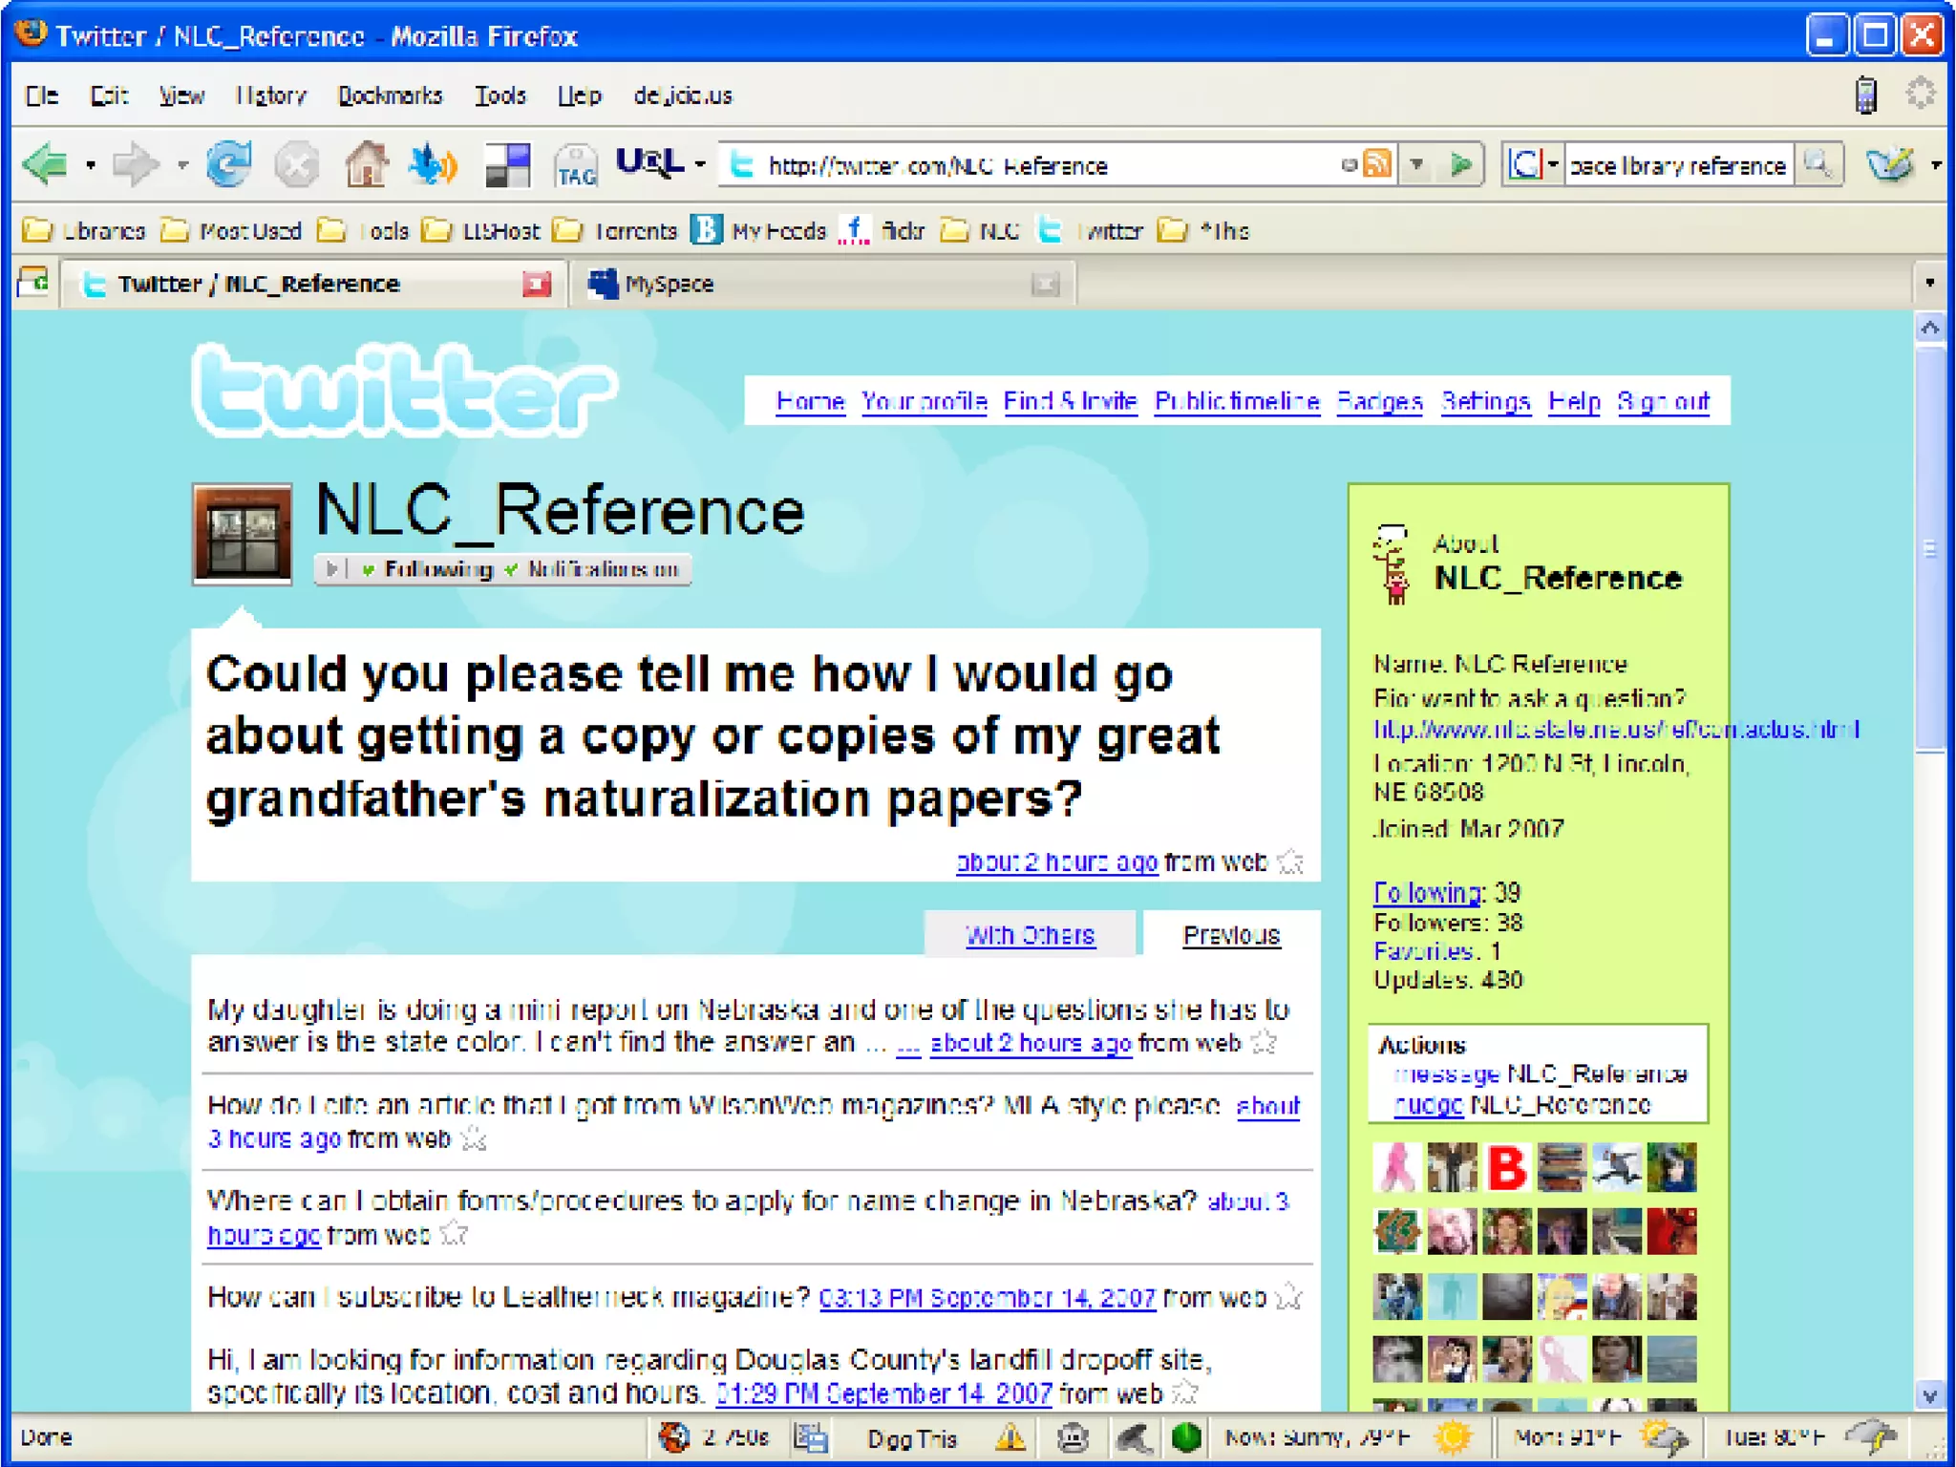The height and width of the screenshot is (1467, 1956).
Task: Click the vertical scrollbar thumb
Action: 1929,549
